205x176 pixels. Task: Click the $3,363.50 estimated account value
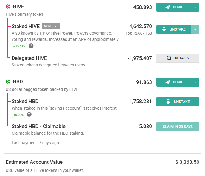pos(187,162)
